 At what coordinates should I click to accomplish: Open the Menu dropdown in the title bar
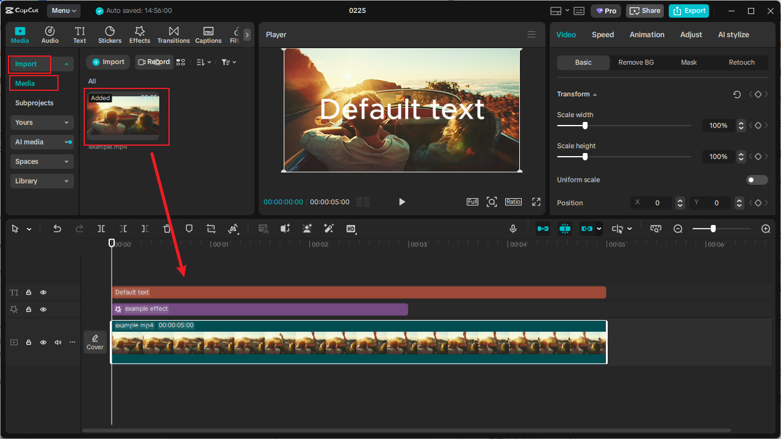click(x=62, y=10)
